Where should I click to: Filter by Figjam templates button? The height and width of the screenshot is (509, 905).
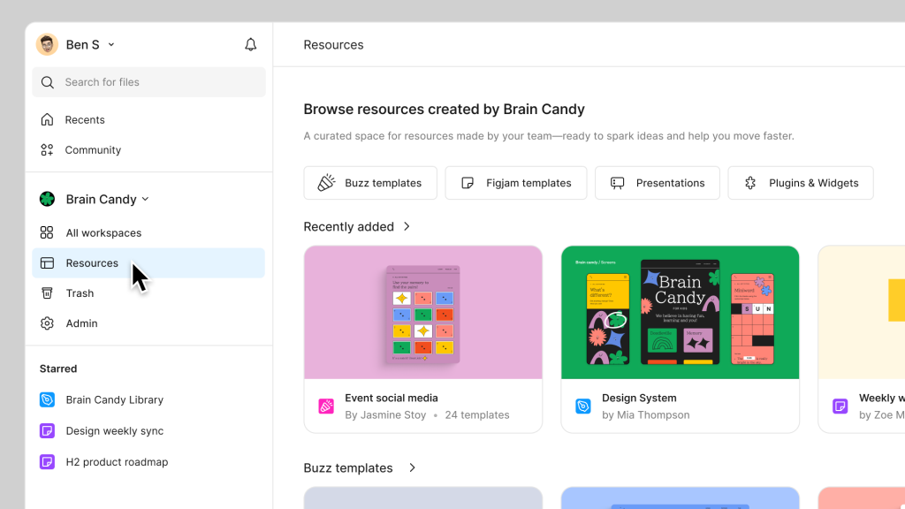click(x=516, y=183)
